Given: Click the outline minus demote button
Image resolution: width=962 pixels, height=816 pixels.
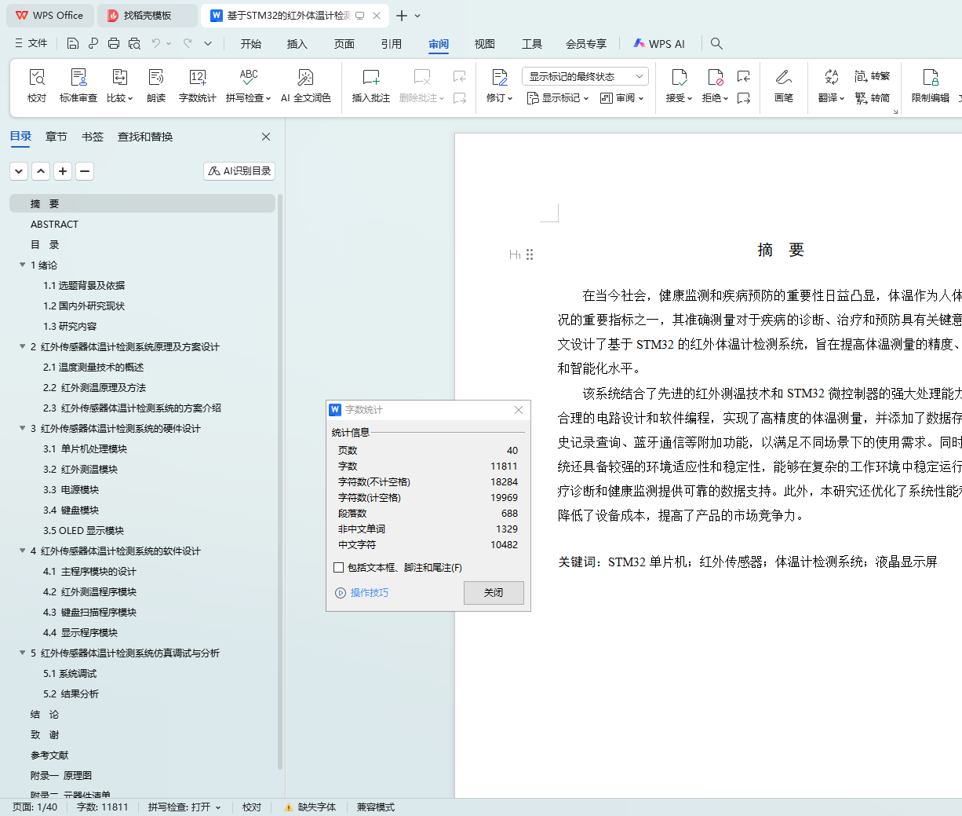Looking at the screenshot, I should click(x=85, y=171).
